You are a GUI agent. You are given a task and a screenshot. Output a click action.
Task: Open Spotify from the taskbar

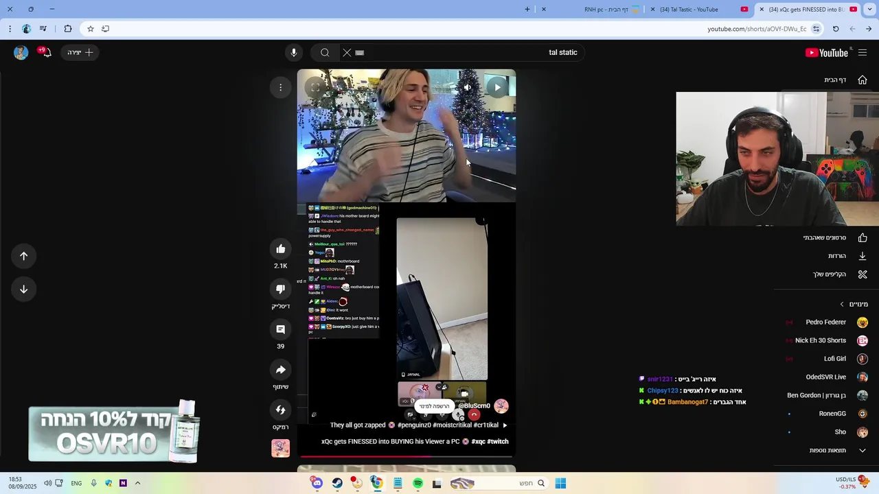(418, 484)
